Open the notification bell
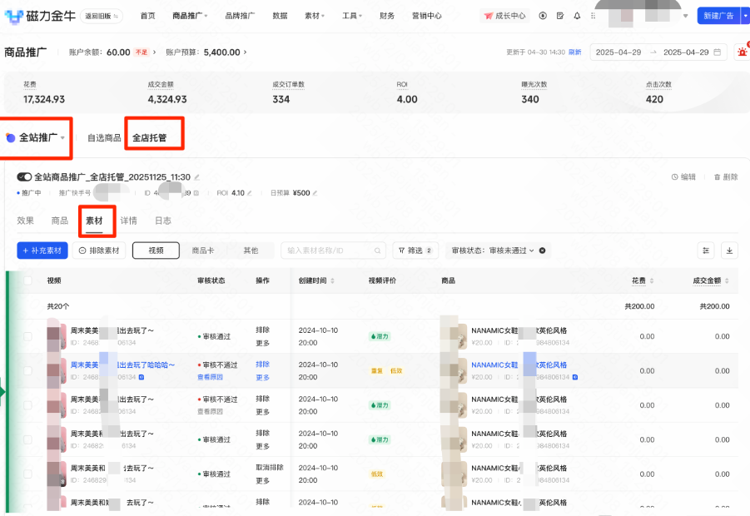 (578, 16)
